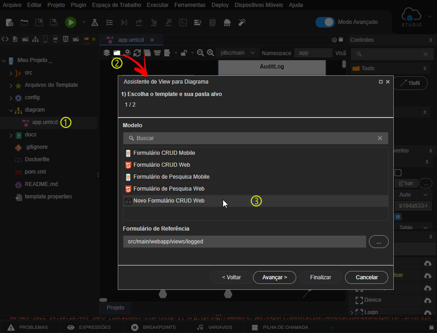437x333 pixels.
Task: Open the Arquivo menu
Action: coord(12,5)
